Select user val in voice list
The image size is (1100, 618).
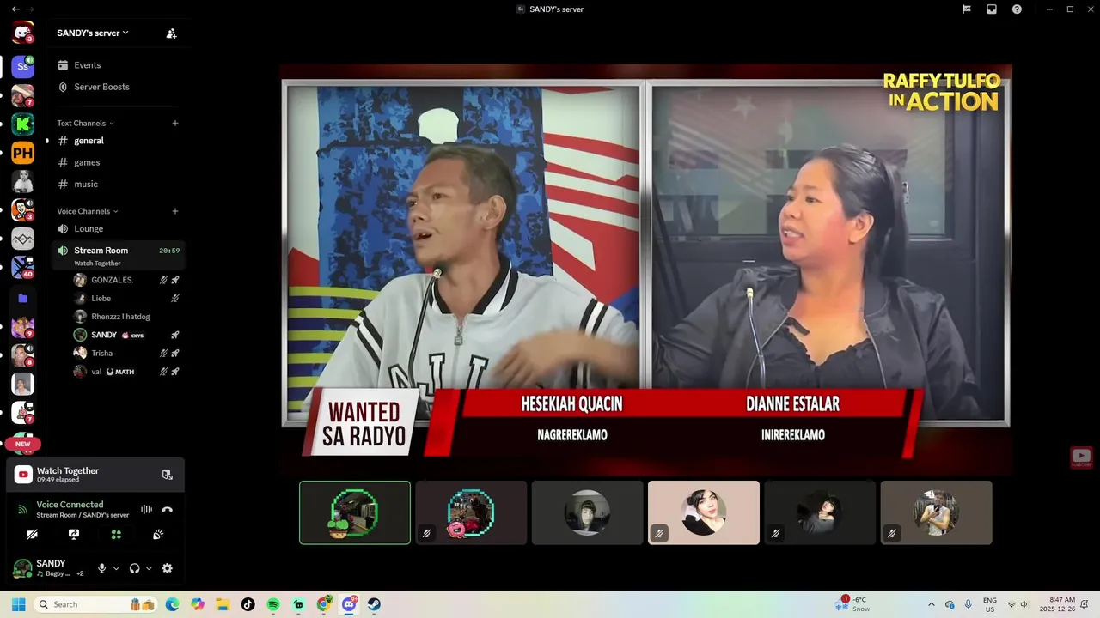point(127,372)
